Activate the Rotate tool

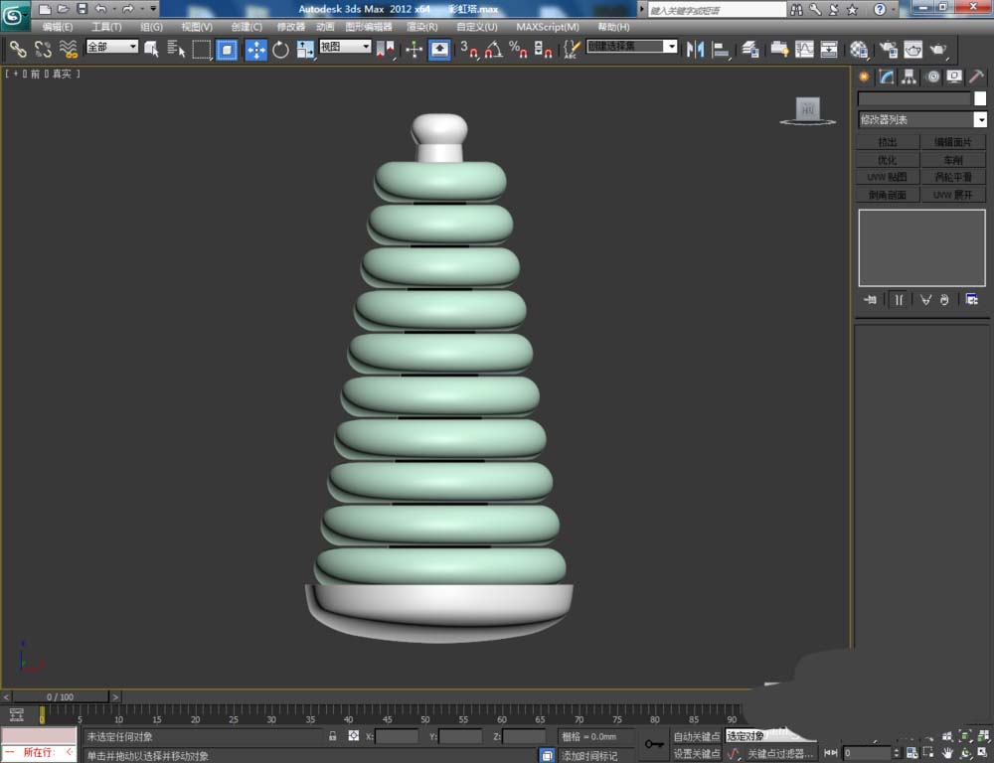click(x=280, y=49)
